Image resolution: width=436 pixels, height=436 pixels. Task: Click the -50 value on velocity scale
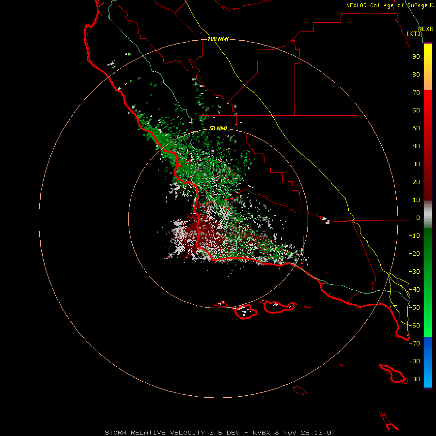click(x=414, y=308)
